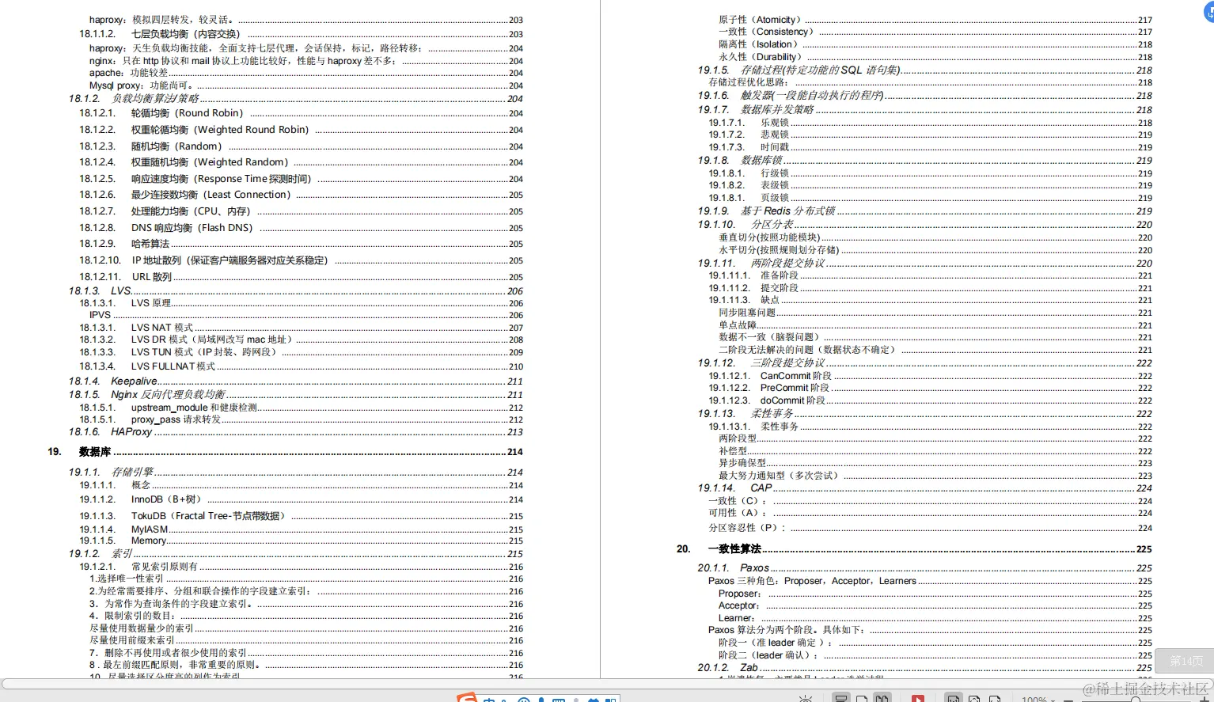Switch to two-page book view

click(882, 698)
